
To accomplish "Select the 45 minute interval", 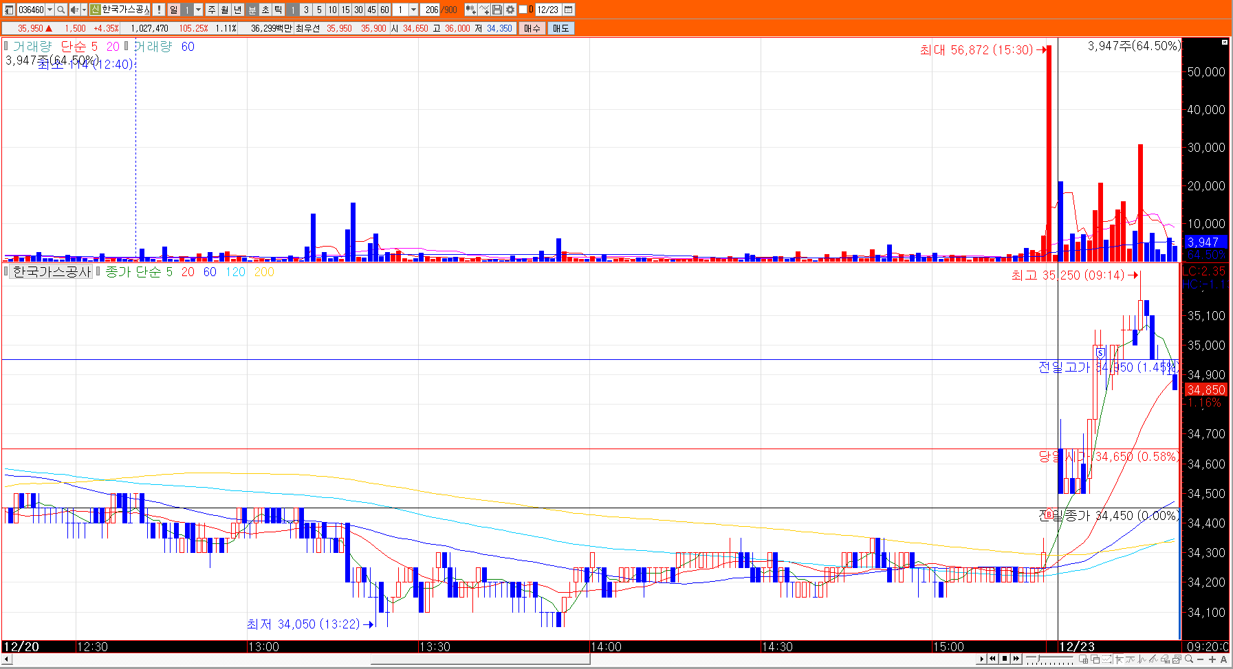I will tap(371, 10).
